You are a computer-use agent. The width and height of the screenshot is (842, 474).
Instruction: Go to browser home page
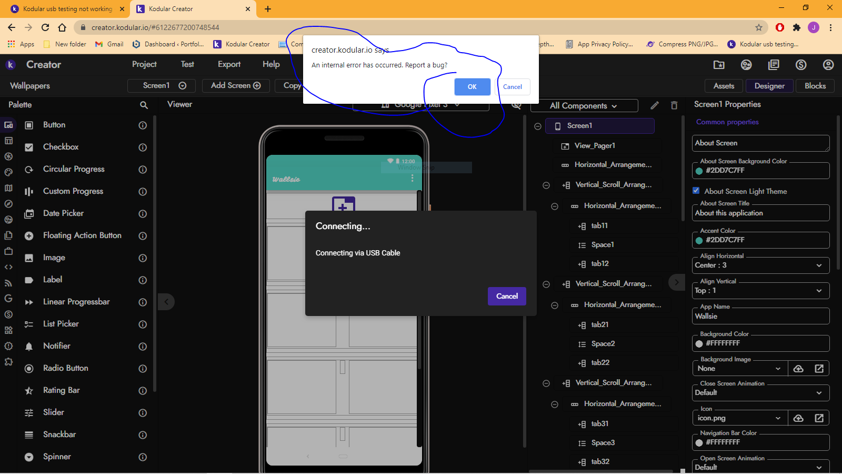coord(62,27)
